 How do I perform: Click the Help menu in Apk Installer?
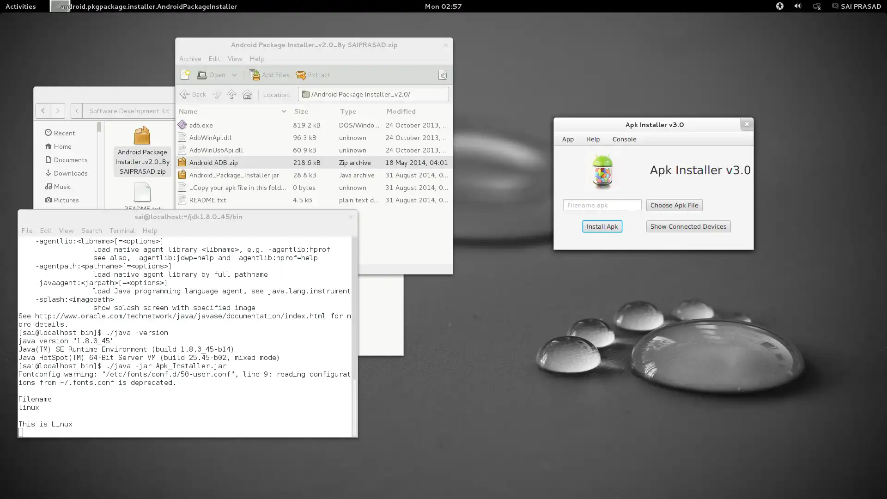(592, 139)
